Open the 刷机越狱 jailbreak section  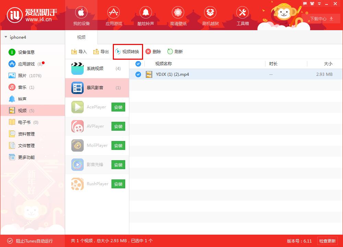[210, 15]
